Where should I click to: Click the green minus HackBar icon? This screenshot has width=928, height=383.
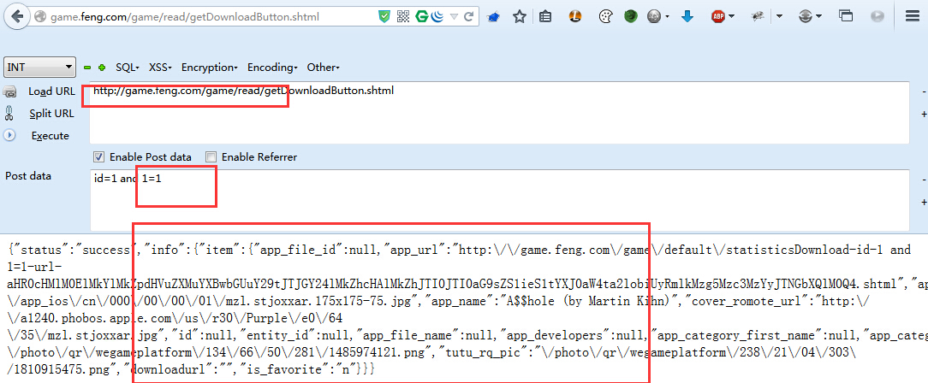pyautogui.click(x=87, y=68)
